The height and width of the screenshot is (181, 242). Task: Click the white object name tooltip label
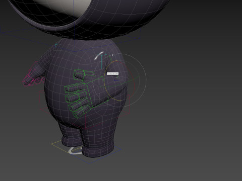point(113,73)
